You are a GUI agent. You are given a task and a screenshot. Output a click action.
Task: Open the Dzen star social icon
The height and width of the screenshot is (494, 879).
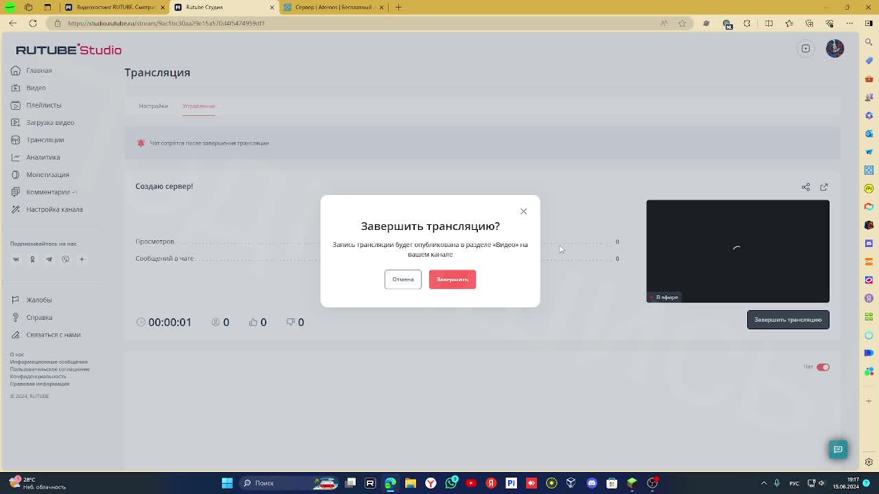click(x=82, y=259)
